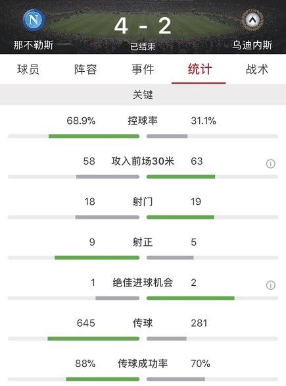Tap the 那不勒斯 team name
The height and width of the screenshot is (386, 286).
34,45
